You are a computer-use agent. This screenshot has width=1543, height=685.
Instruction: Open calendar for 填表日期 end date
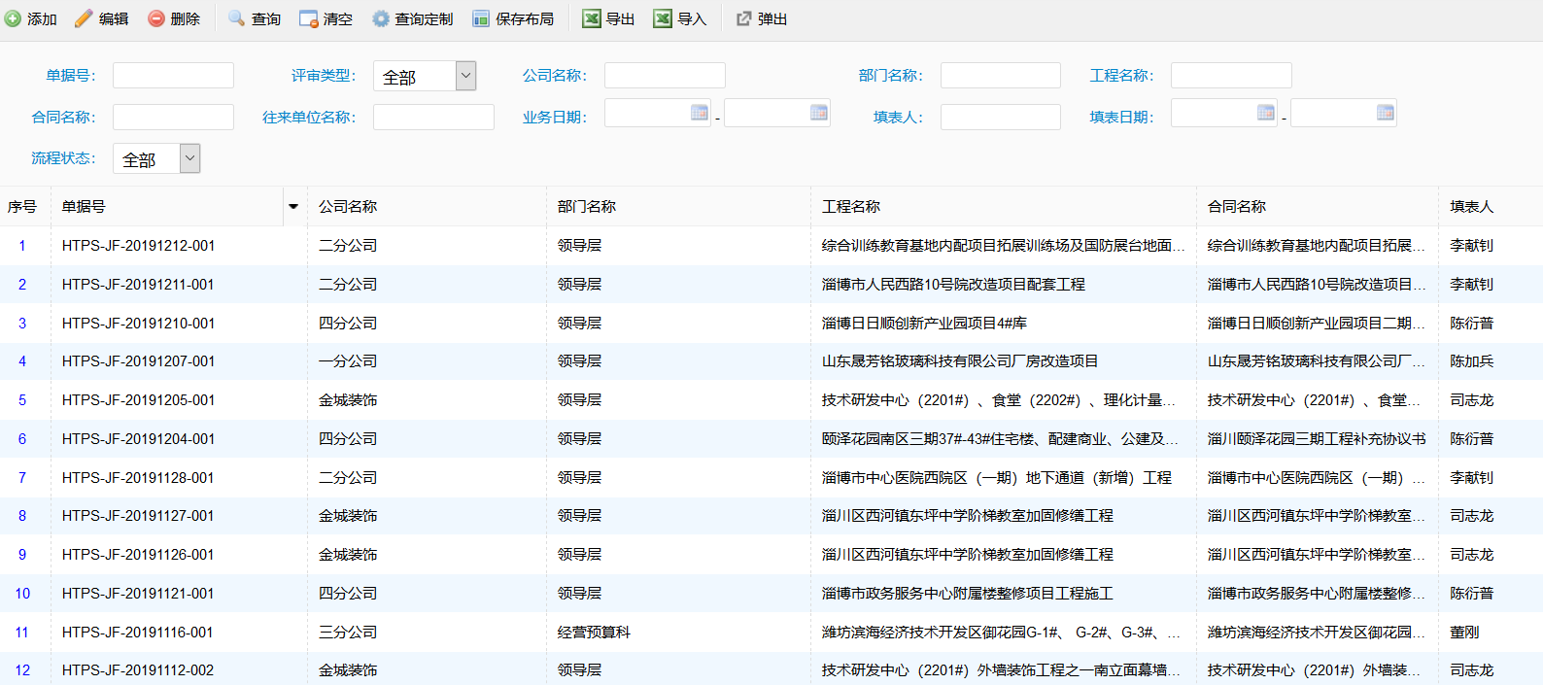coord(1385,113)
